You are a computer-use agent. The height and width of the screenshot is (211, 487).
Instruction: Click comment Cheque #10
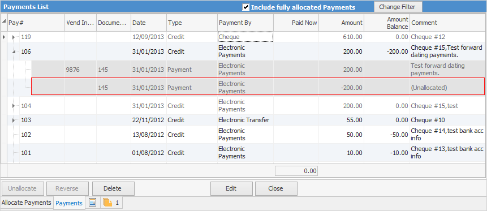pos(428,120)
